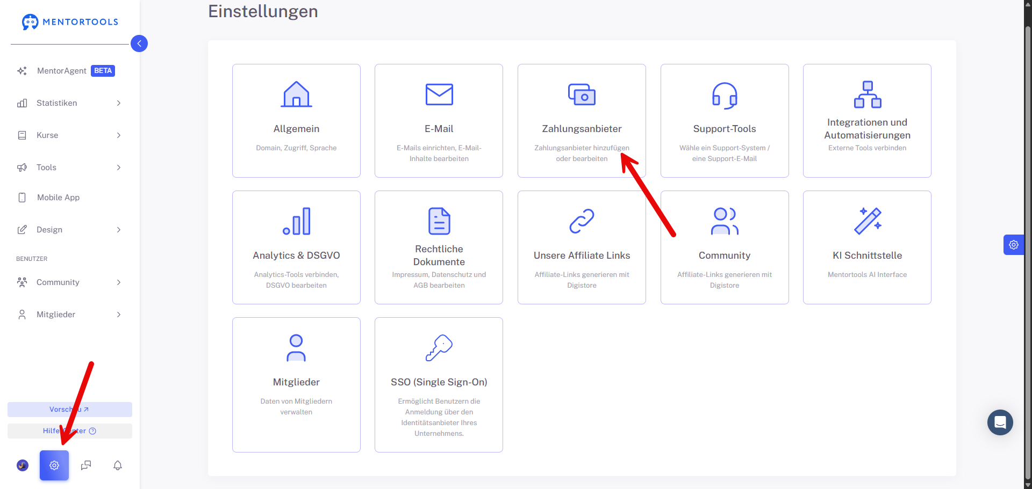Screen dimensions: 1032x489
Task: Click the Allgemein house icon
Action: (297, 94)
